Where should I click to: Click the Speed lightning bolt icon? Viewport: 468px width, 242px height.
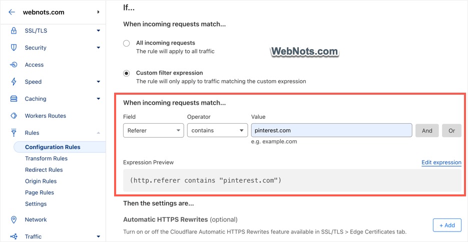pyautogui.click(x=14, y=82)
